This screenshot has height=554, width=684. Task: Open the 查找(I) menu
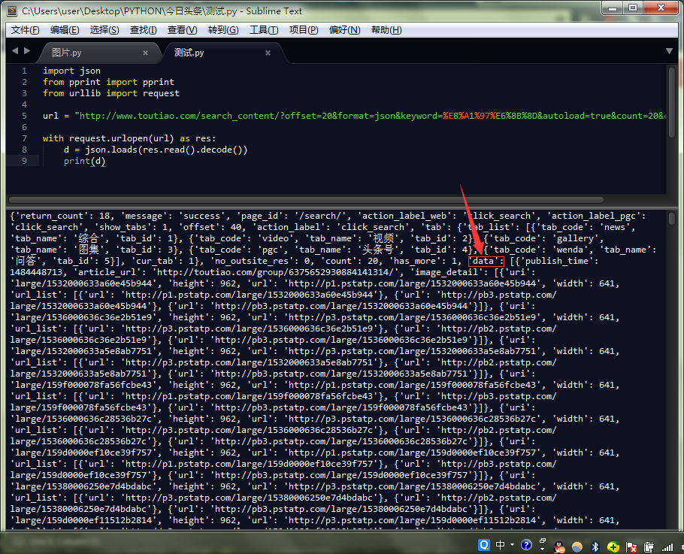click(143, 30)
